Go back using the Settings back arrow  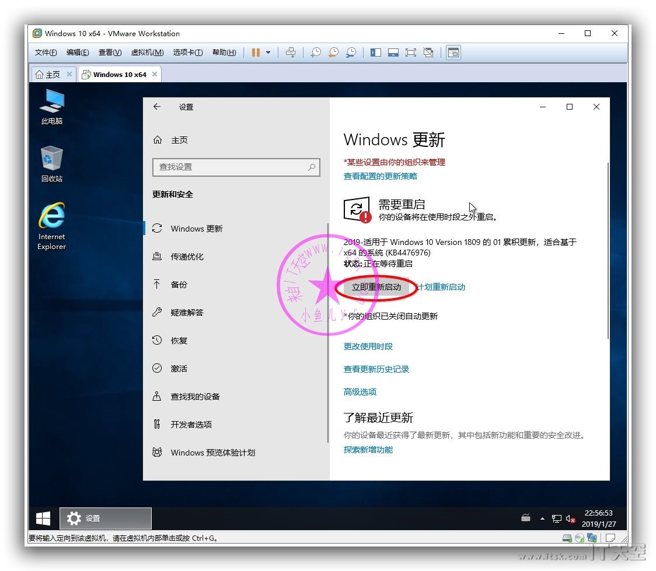point(157,107)
